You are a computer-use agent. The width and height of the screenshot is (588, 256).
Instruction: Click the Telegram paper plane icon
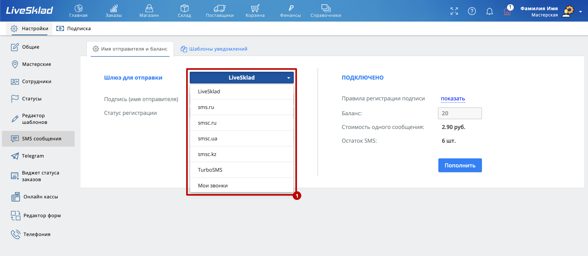pyautogui.click(x=15, y=156)
